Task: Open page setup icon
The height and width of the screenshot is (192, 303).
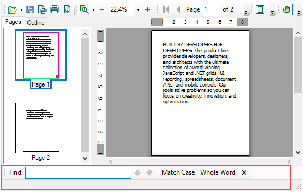Action: tap(42, 9)
